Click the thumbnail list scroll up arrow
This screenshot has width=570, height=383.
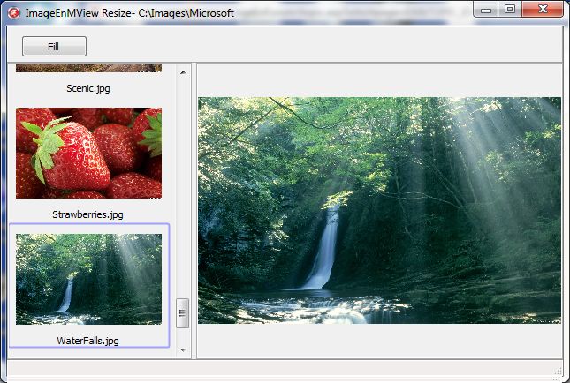[183, 72]
